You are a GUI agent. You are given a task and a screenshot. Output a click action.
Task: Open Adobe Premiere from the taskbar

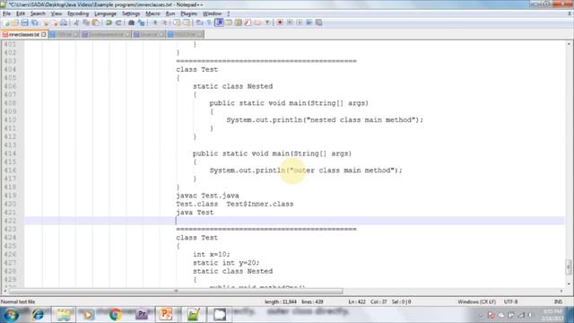pos(142,315)
